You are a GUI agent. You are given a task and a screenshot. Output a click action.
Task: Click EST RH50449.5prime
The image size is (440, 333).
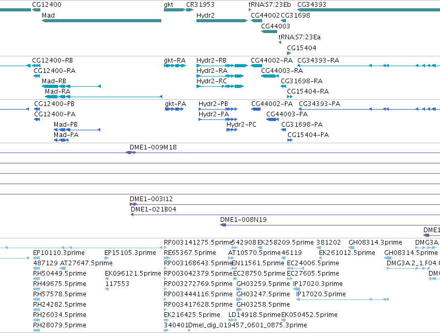pyautogui.click(x=59, y=274)
